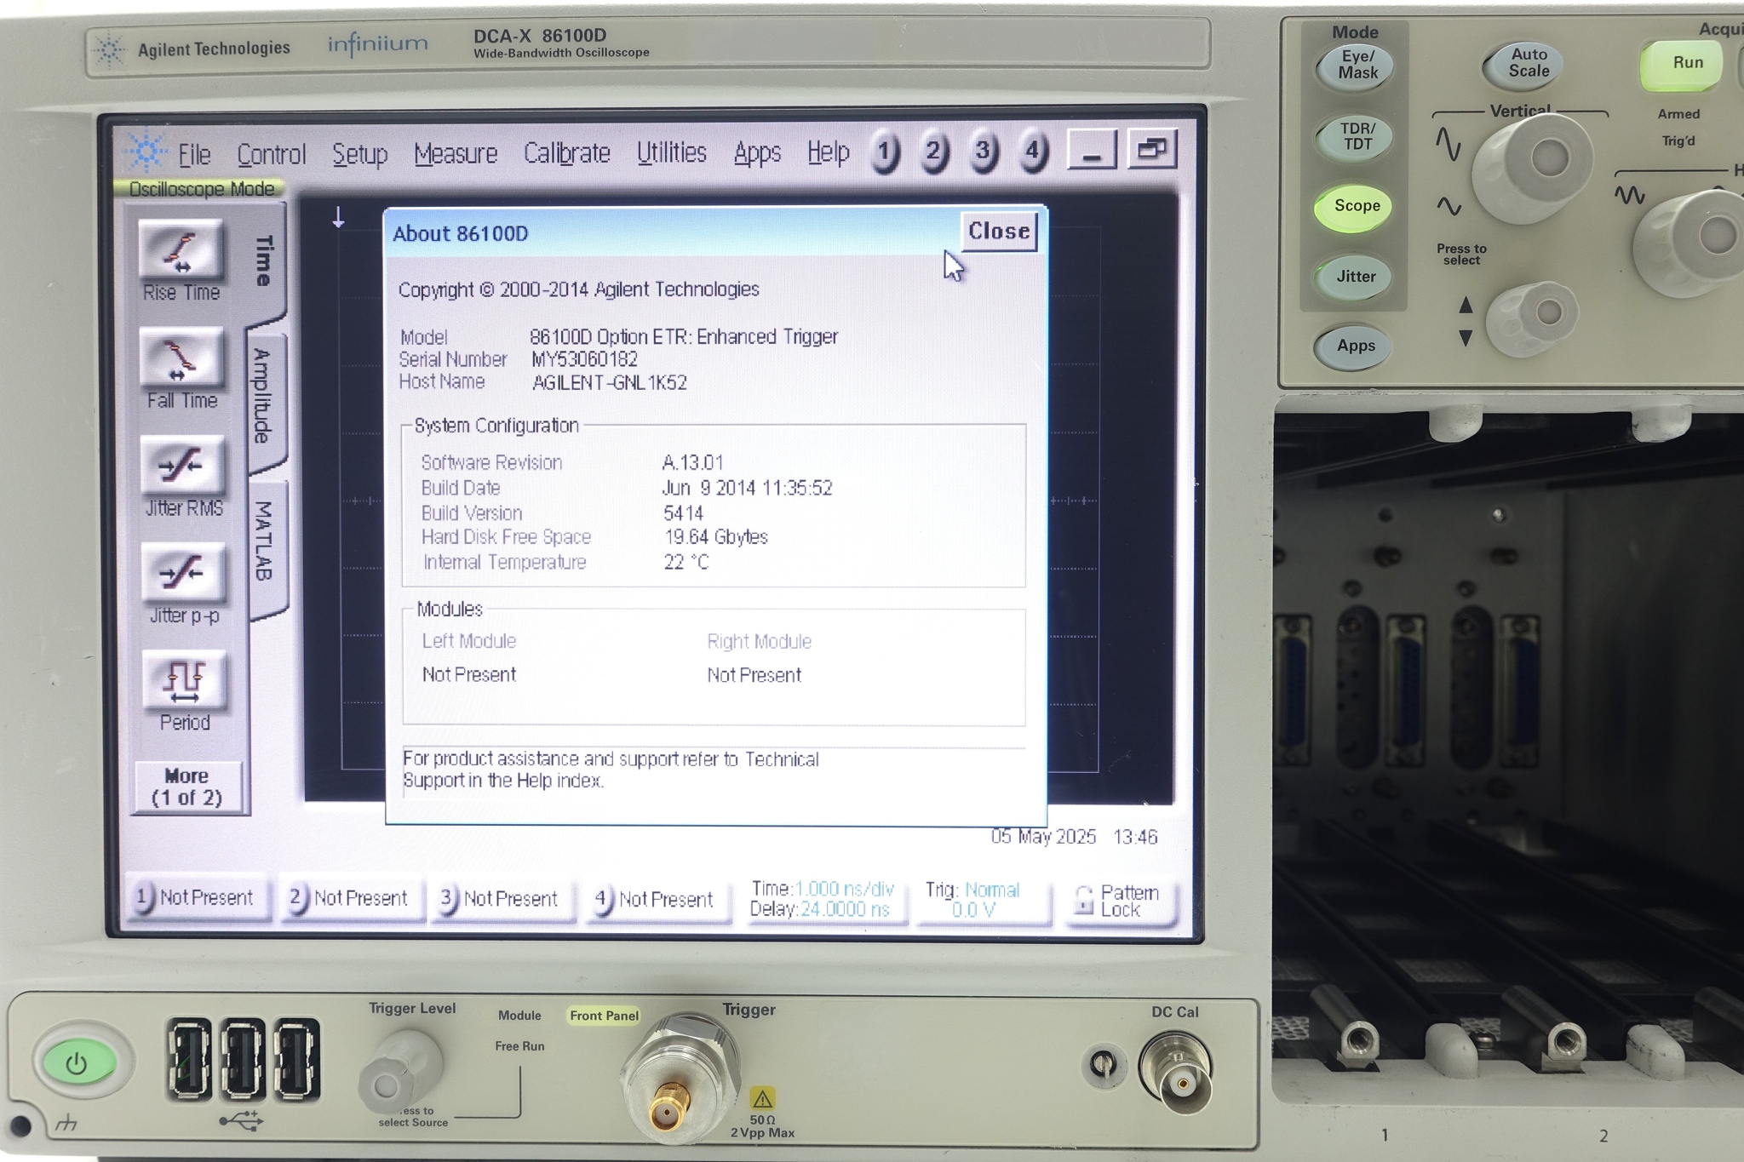Click channel 1 Not Present button
The image size is (1744, 1162).
pyautogui.click(x=198, y=897)
